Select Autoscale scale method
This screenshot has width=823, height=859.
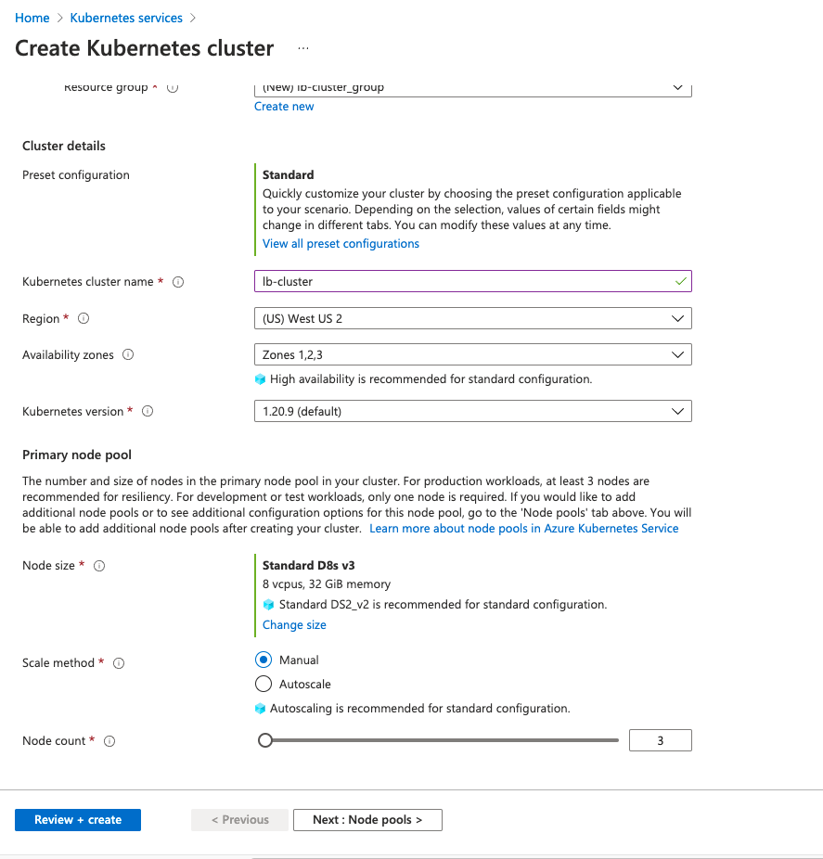(264, 685)
